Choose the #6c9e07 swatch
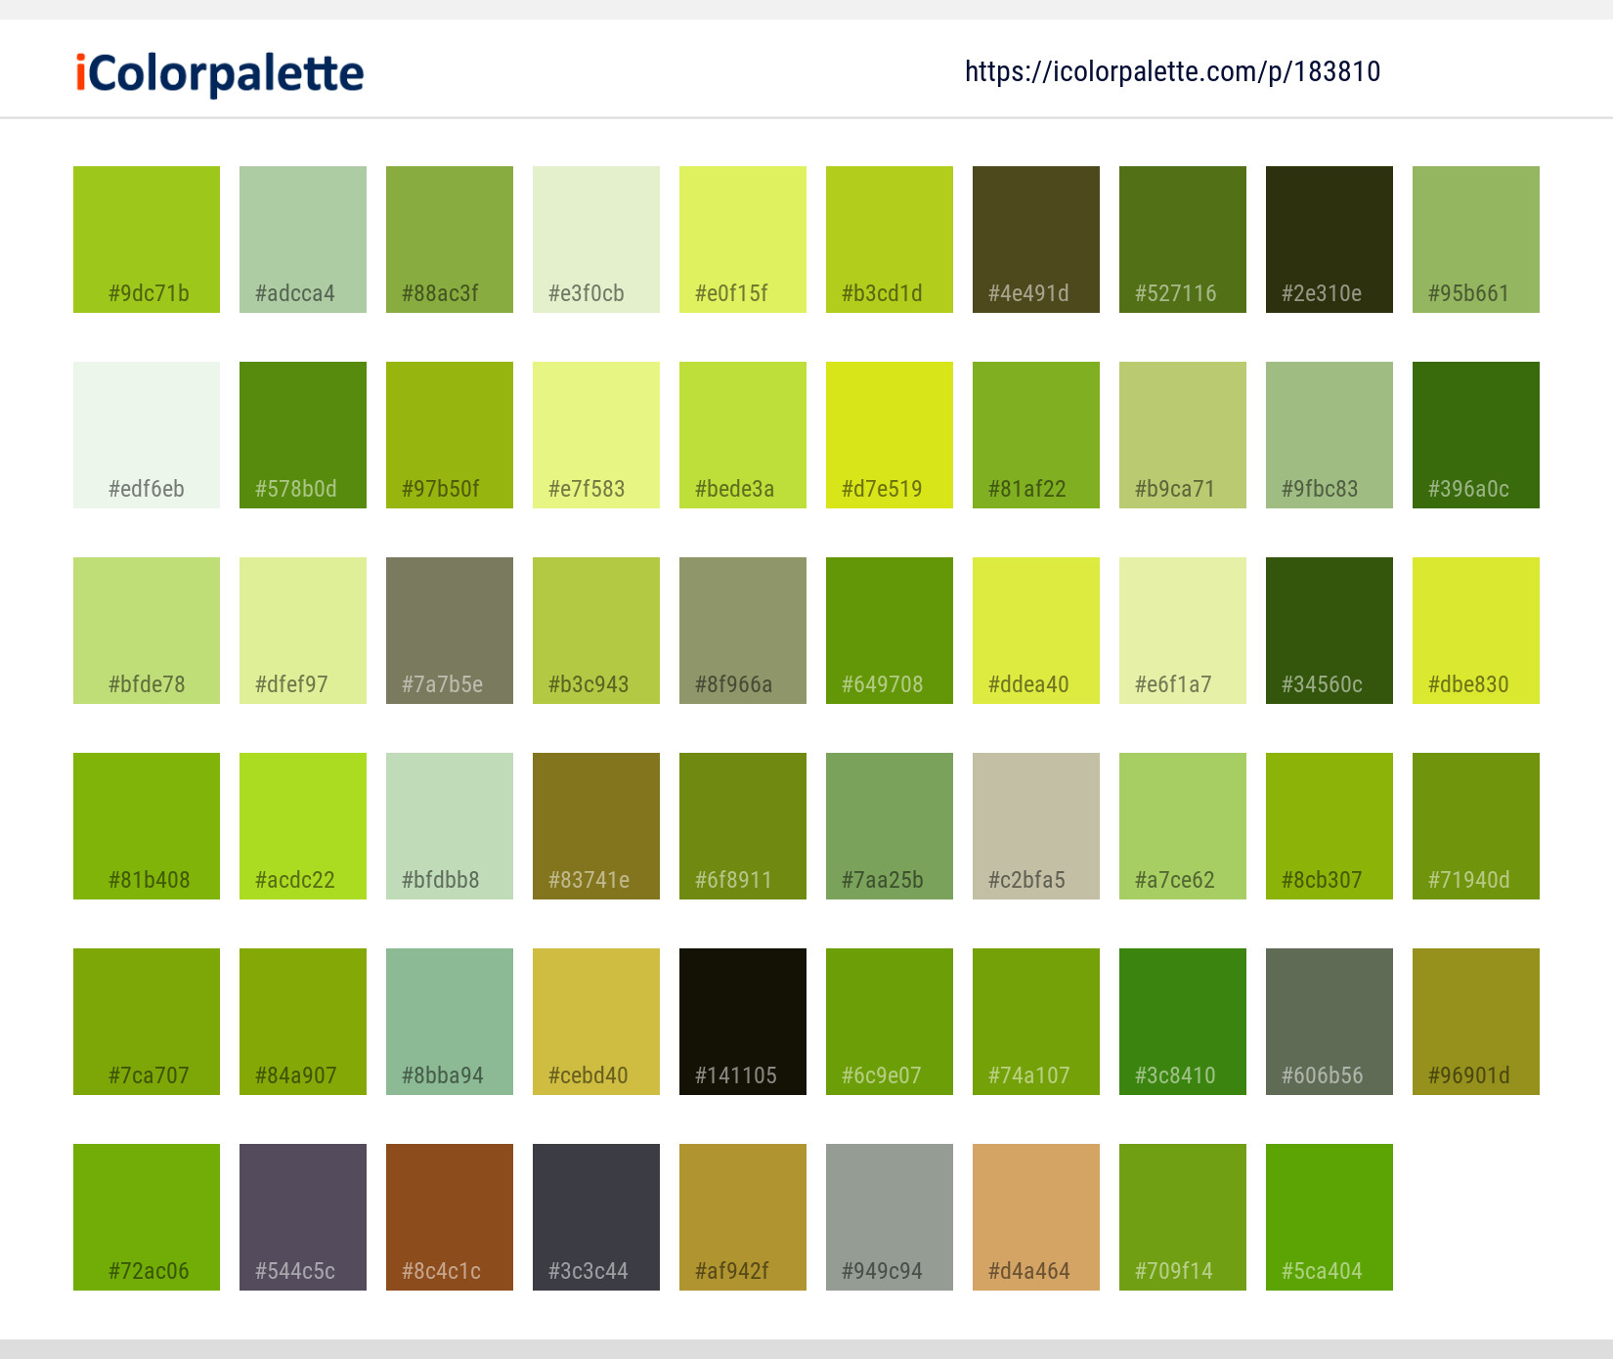The image size is (1613, 1359). tap(890, 1022)
